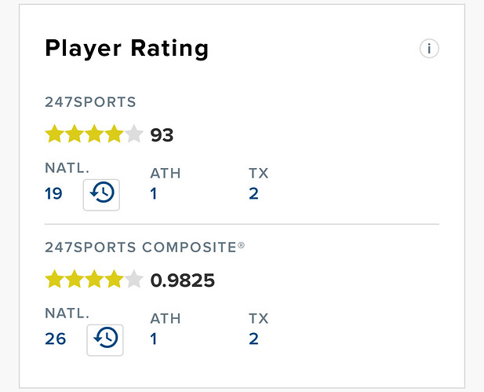The image size is (484, 392).
Task: Select the 247Sports TX state rank 2
Action: [253, 192]
